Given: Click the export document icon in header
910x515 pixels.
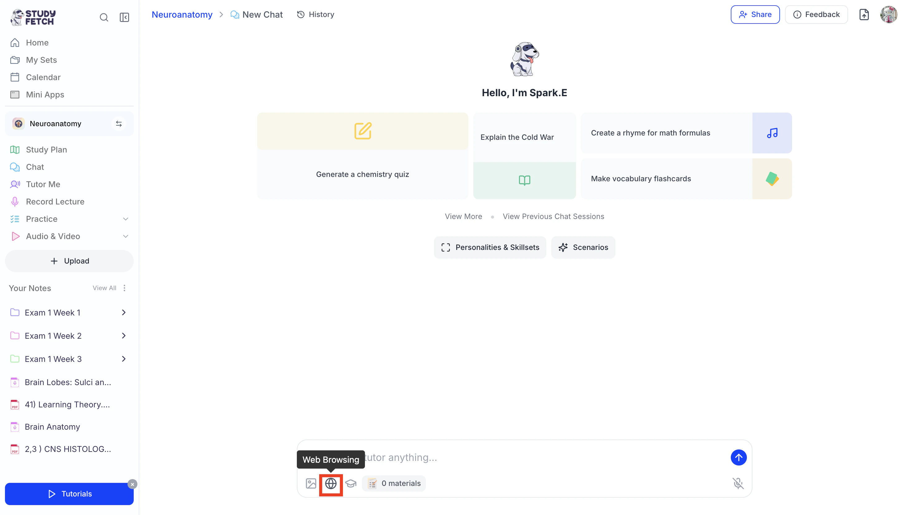Looking at the screenshot, I should coord(864,15).
